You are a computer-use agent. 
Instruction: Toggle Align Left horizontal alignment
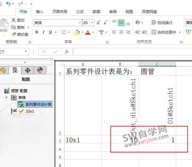[x=114, y=32]
